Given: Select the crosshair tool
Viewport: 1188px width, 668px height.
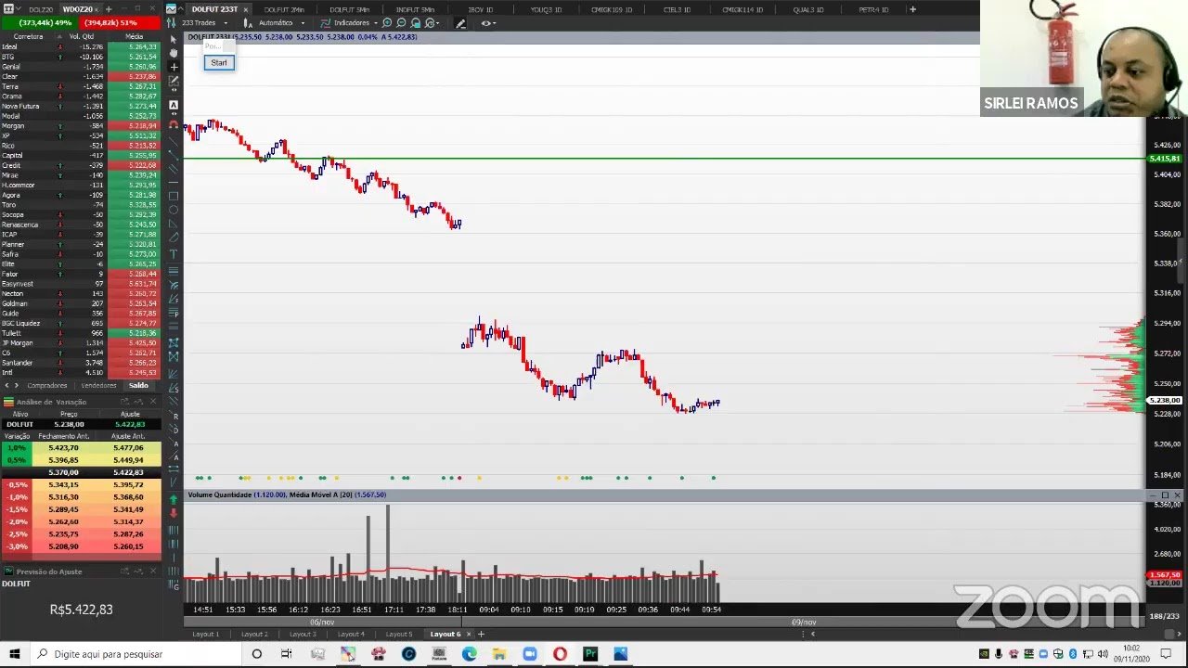Looking at the screenshot, I should click(174, 67).
